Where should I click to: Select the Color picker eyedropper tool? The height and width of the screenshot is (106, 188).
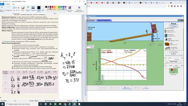pos(16,11)
